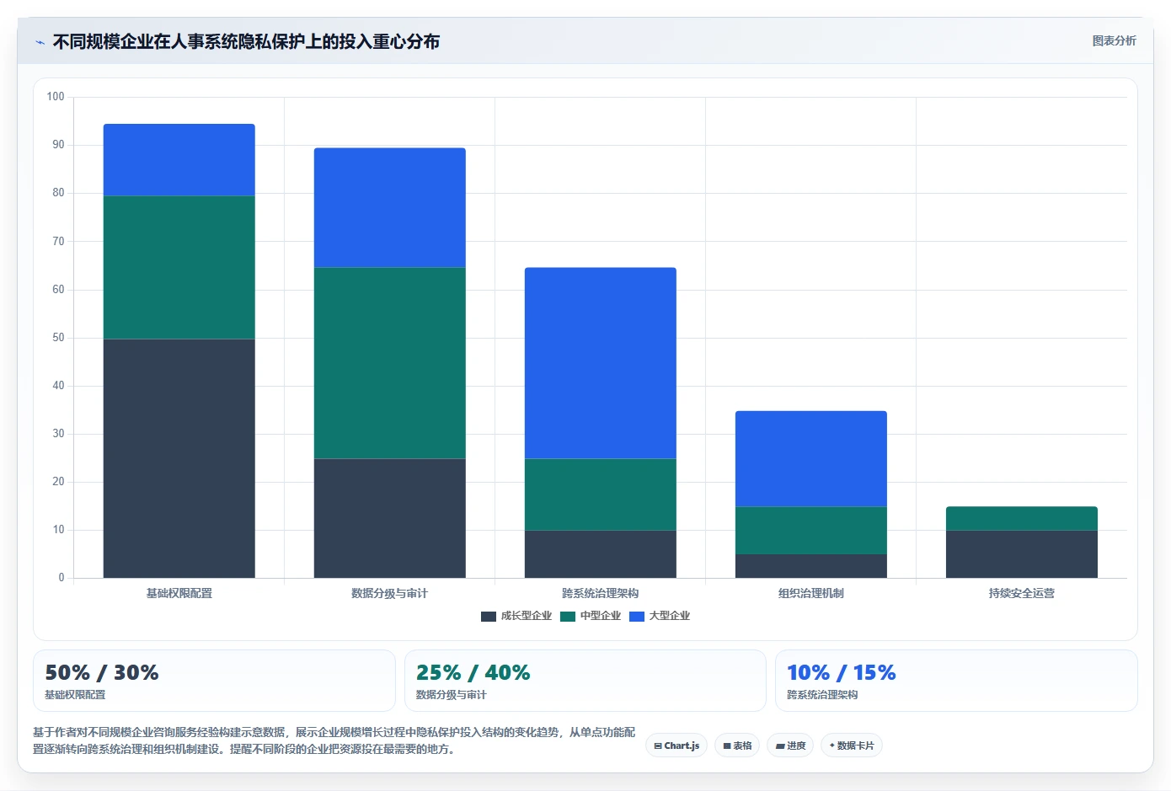The width and height of the screenshot is (1171, 791).
Task: Click the 基础权限配置 x-axis label
Action: tap(179, 593)
